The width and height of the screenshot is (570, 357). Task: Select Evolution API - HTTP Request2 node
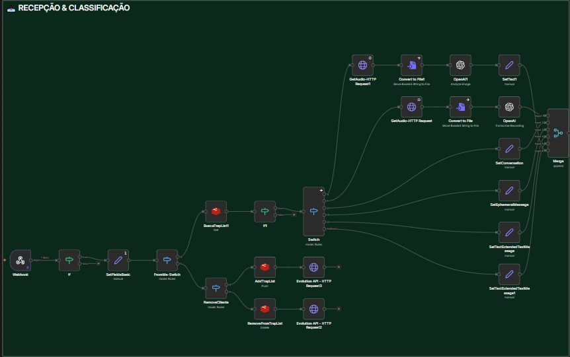[x=313, y=309]
